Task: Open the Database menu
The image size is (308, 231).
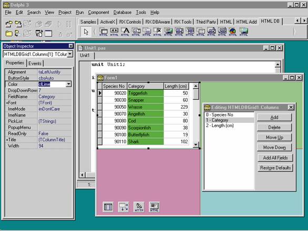Action: click(x=122, y=13)
